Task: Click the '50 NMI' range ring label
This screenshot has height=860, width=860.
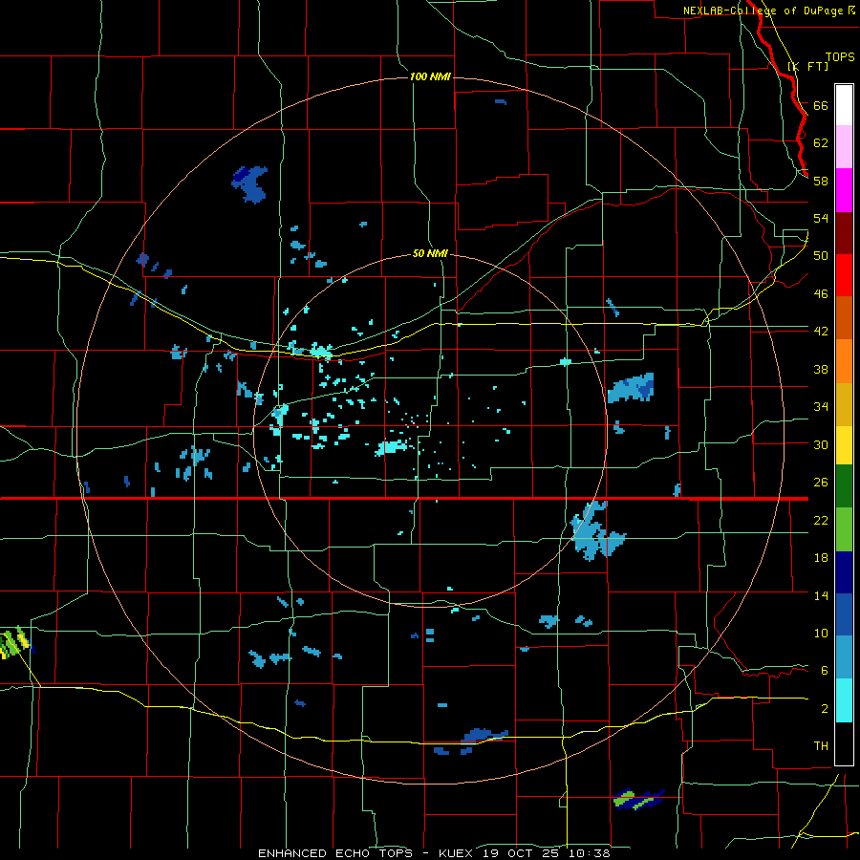Action: coord(430,253)
